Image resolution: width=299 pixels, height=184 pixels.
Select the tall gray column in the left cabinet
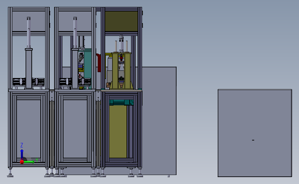(x=29, y=69)
